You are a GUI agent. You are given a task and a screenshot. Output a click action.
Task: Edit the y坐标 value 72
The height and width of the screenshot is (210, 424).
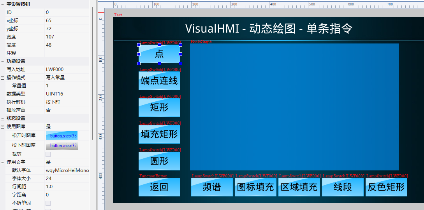(67, 29)
